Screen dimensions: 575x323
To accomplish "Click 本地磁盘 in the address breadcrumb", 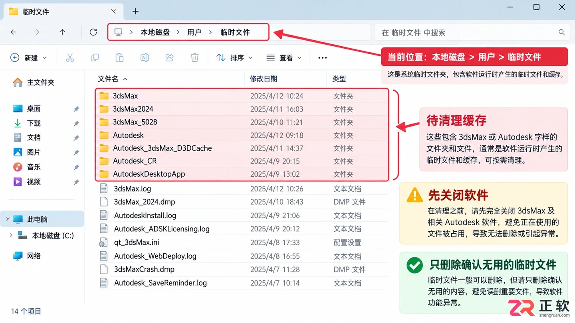I will (x=155, y=32).
